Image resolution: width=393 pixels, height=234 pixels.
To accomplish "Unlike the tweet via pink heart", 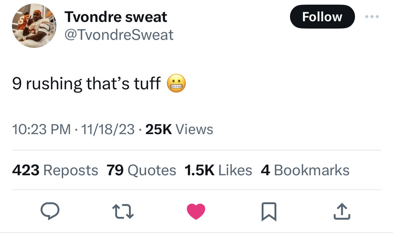I will [196, 212].
